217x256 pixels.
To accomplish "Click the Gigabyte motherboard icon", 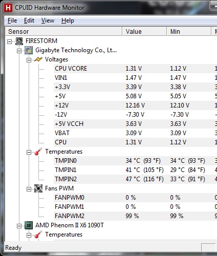I will pyautogui.click(x=29, y=50).
